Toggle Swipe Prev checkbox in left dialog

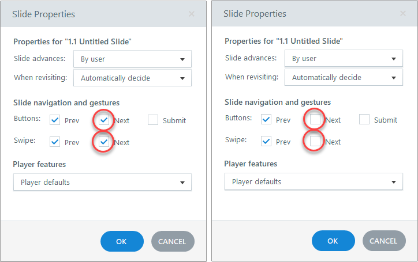(55, 142)
